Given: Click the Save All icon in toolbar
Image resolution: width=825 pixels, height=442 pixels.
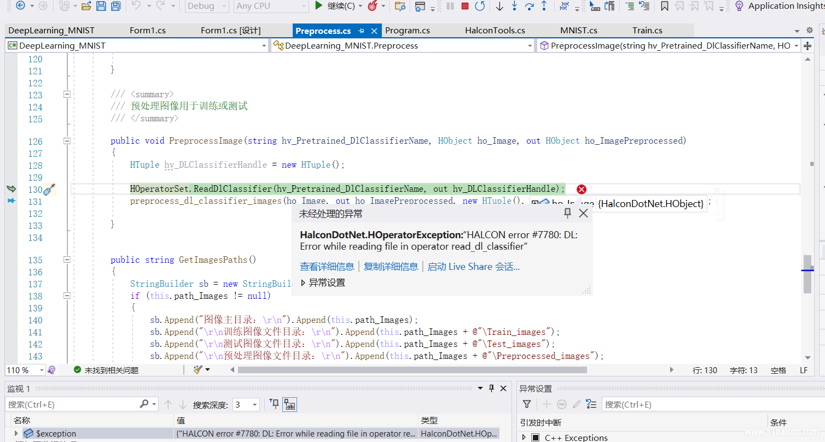Looking at the screenshot, I should coord(115,6).
